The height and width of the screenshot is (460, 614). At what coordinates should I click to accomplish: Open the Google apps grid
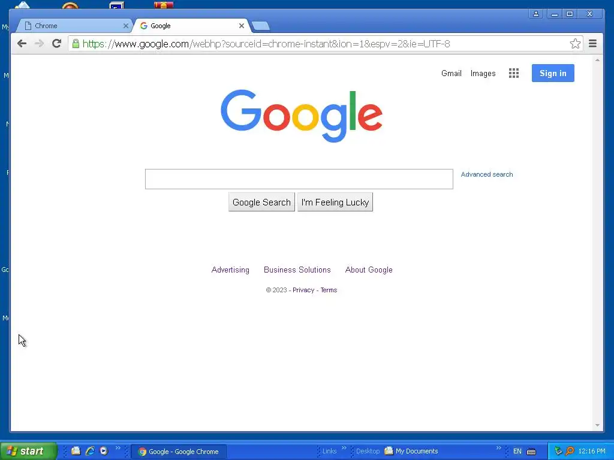tap(513, 73)
